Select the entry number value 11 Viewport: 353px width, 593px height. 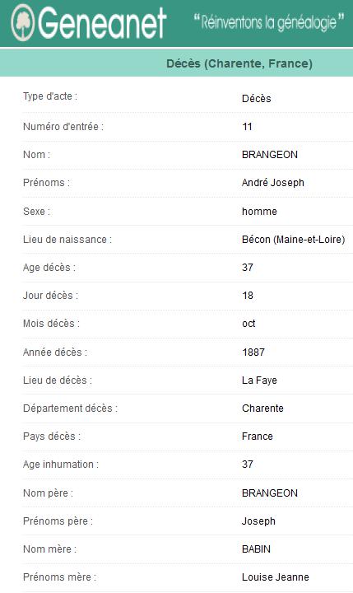tap(247, 127)
